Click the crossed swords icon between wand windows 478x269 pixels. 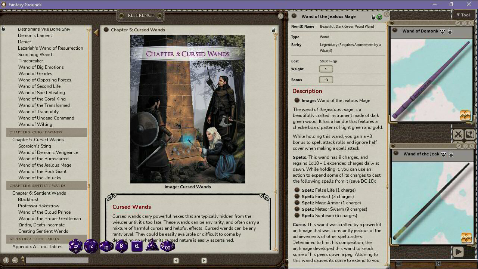pyautogui.click(x=459, y=134)
